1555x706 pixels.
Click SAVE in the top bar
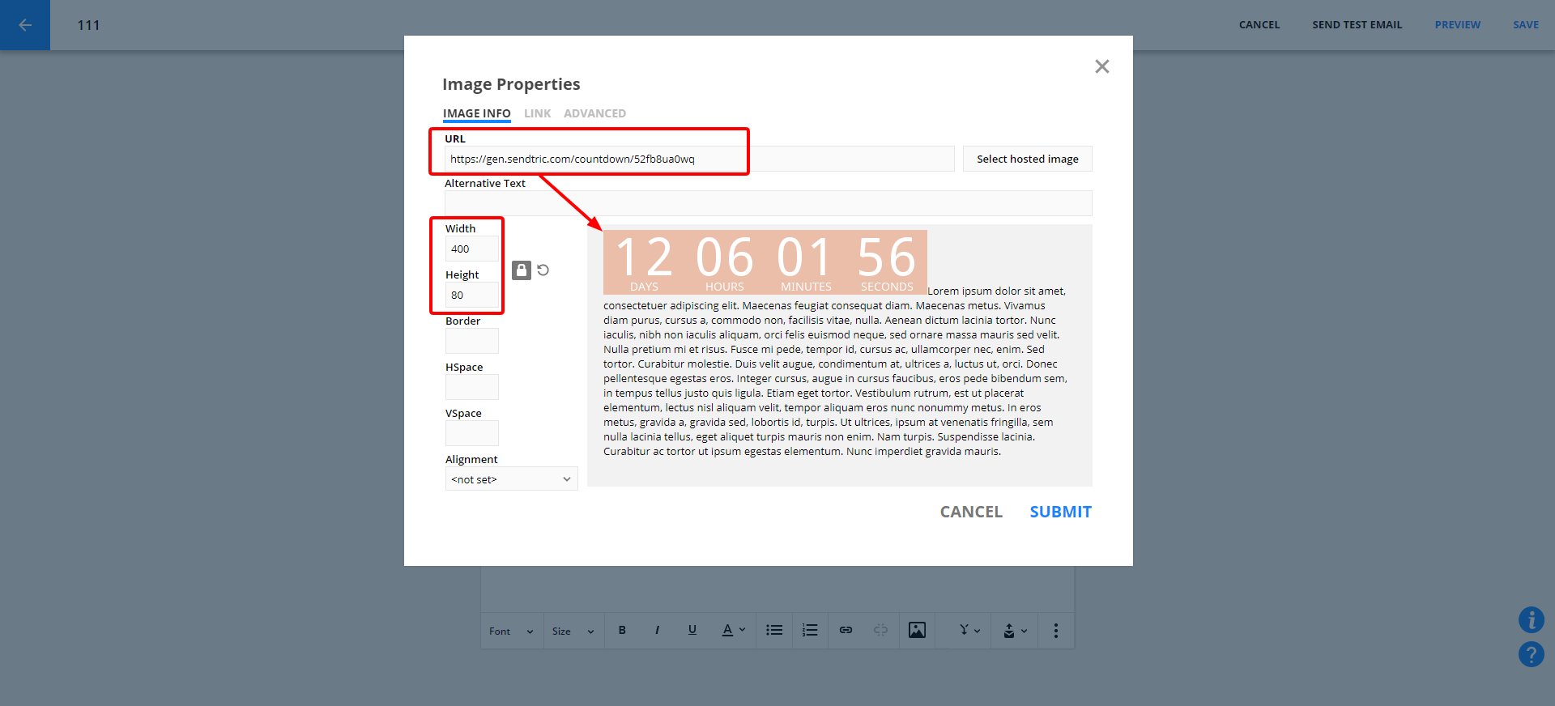point(1526,25)
